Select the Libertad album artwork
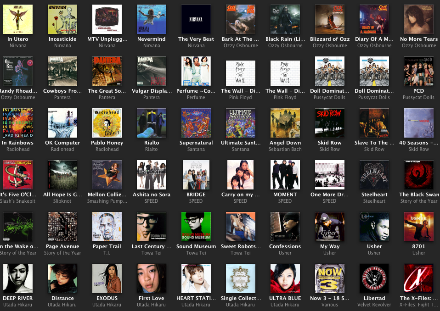This screenshot has height=311, width=440. [374, 278]
